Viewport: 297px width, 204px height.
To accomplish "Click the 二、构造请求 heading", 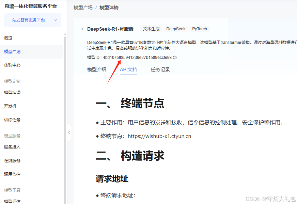I will pos(130,156).
